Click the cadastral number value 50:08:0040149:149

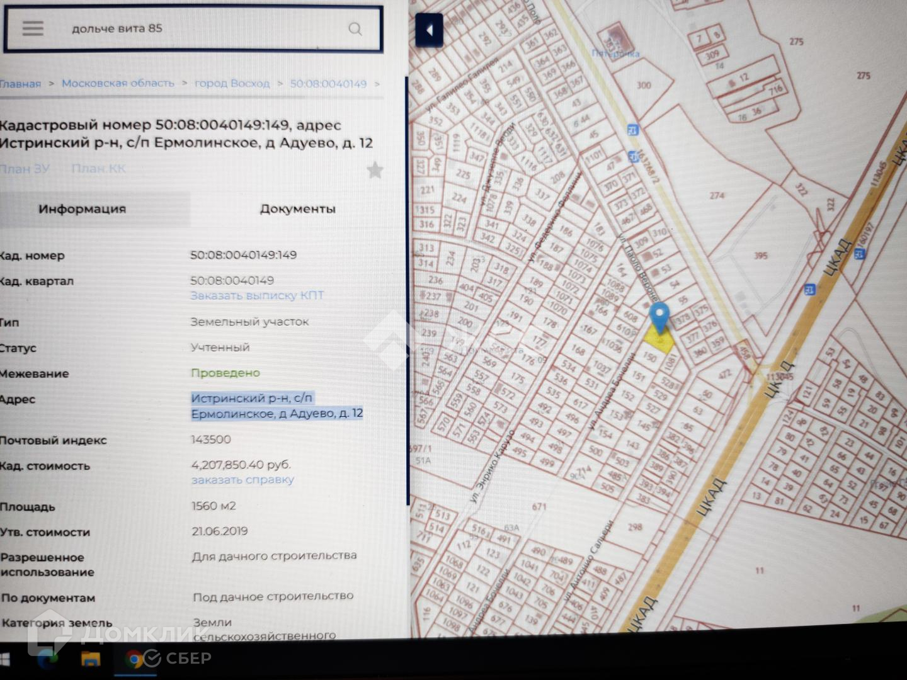click(244, 255)
